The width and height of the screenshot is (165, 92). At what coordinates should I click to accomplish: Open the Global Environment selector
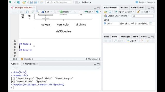117,16
